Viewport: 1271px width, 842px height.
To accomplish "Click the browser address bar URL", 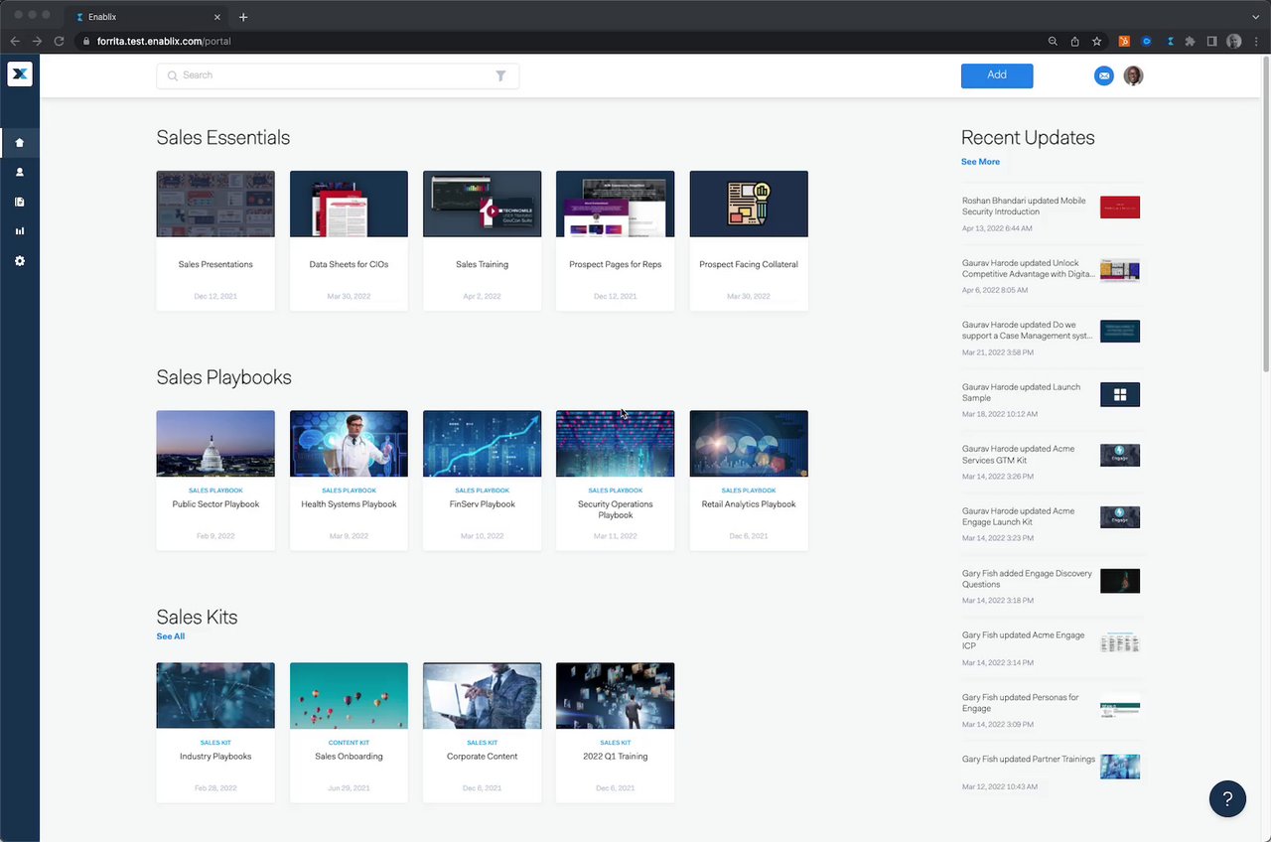I will click(164, 42).
